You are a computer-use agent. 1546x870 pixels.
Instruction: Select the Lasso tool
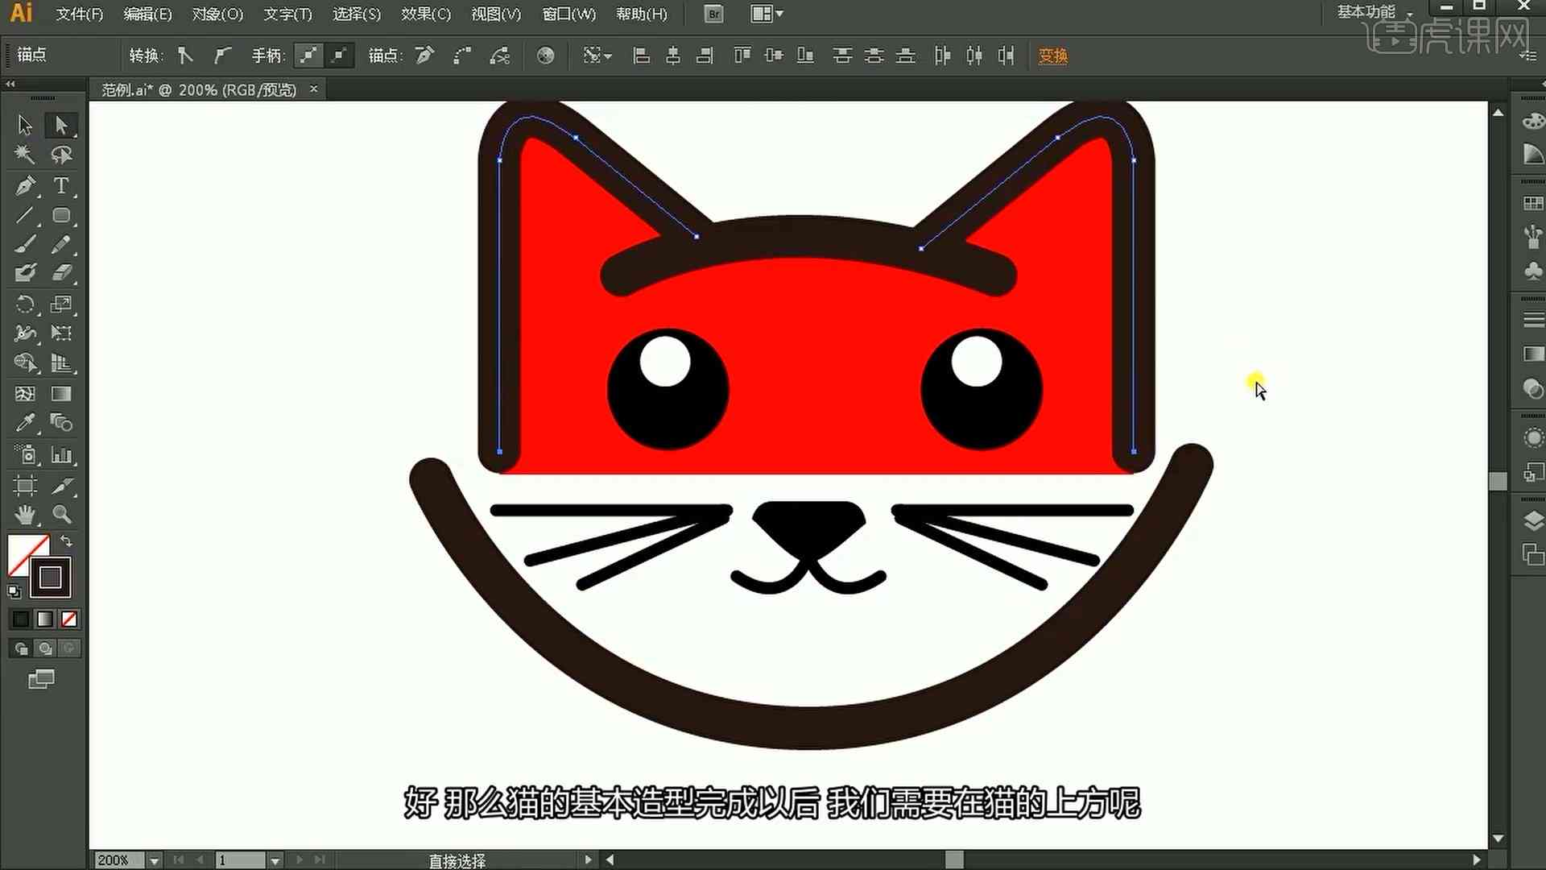[x=61, y=155]
